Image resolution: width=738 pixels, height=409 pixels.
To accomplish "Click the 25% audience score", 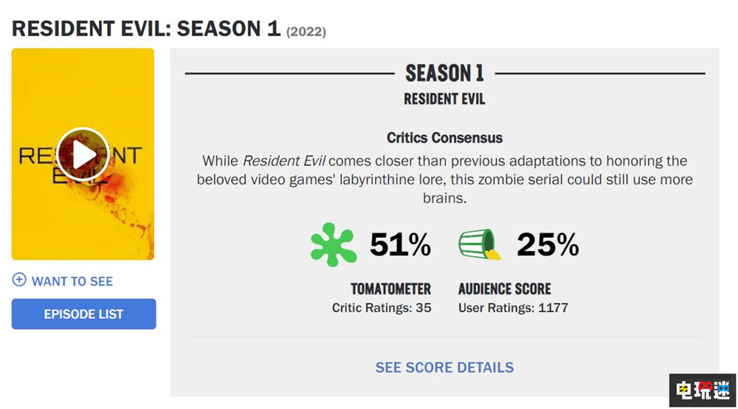I will coord(548,244).
